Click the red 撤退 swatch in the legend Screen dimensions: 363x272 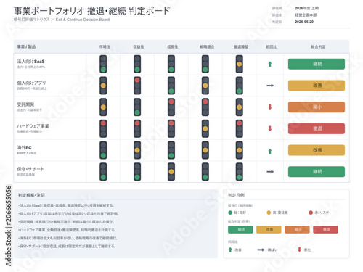[x=325, y=229]
